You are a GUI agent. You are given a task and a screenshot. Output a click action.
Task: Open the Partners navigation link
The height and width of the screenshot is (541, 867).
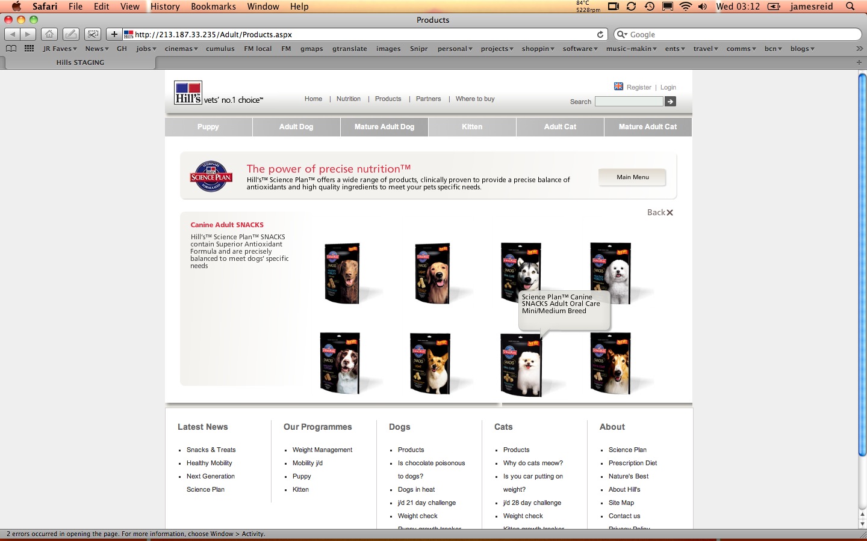click(x=428, y=99)
